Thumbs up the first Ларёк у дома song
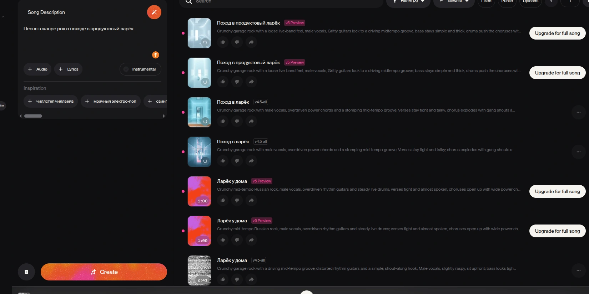 [x=223, y=200]
